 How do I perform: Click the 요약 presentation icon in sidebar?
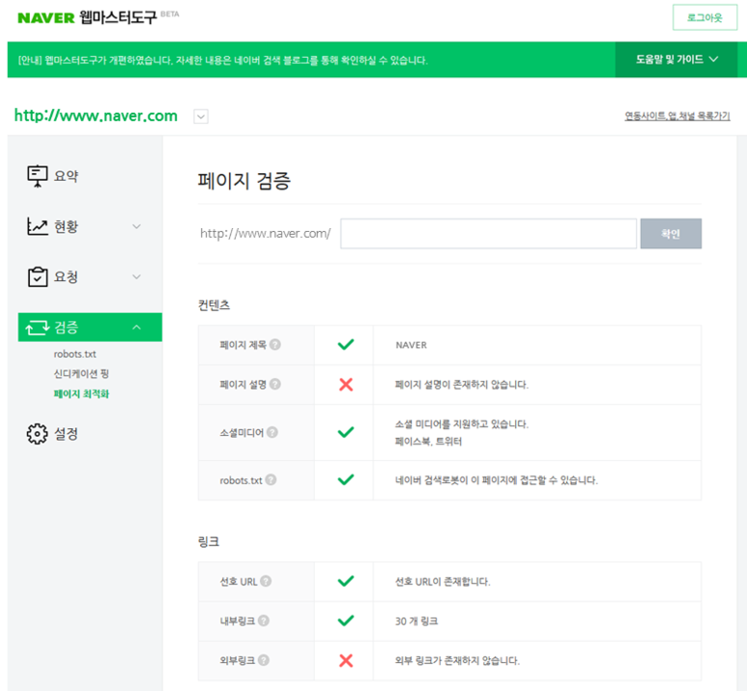click(38, 176)
